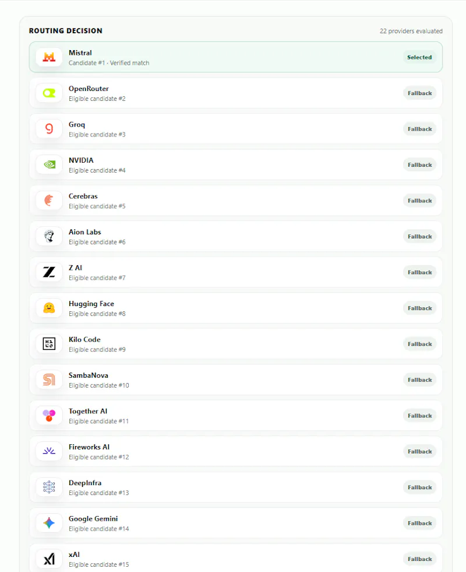The width and height of the screenshot is (466, 572).
Task: Click the Groq logo icon
Action: point(49,129)
